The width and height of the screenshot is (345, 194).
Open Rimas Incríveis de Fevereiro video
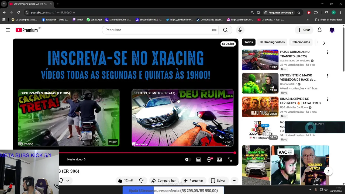pos(260,107)
